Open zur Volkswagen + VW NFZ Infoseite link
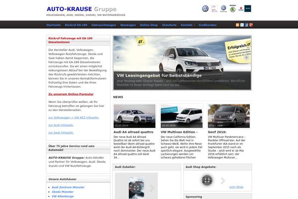The image size is (298, 199). (74, 117)
